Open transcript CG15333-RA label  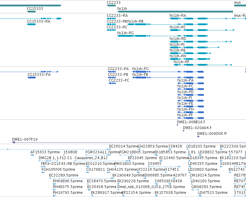coord(39,21)
